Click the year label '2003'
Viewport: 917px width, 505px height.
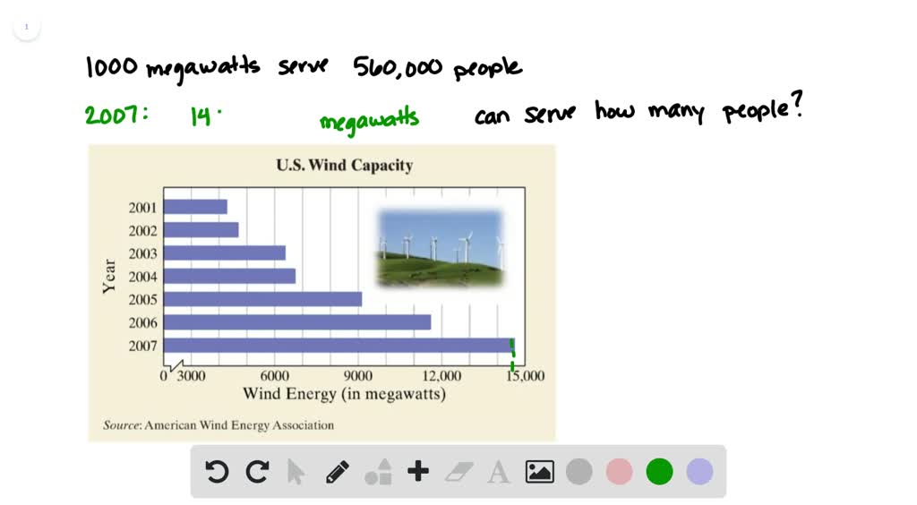click(x=142, y=253)
